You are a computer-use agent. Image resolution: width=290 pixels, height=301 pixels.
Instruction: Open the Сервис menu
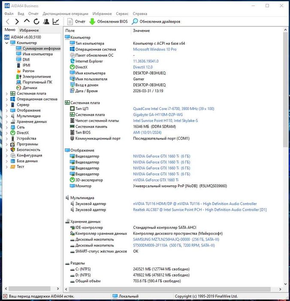(x=122, y=14)
